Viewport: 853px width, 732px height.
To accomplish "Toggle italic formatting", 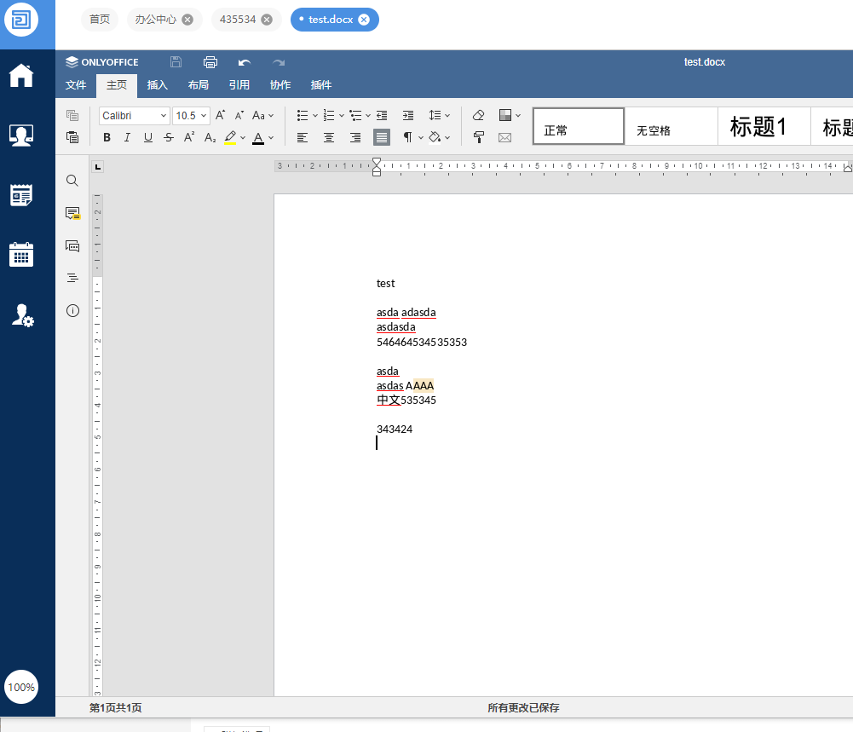I will [127, 137].
